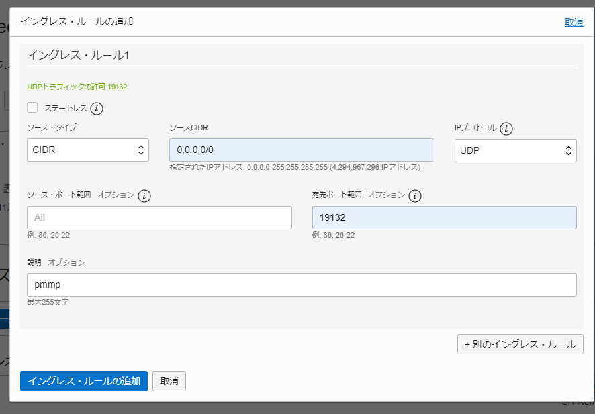This screenshot has height=414, width=595.
Task: Click the ステートレス label text
Action: point(66,109)
